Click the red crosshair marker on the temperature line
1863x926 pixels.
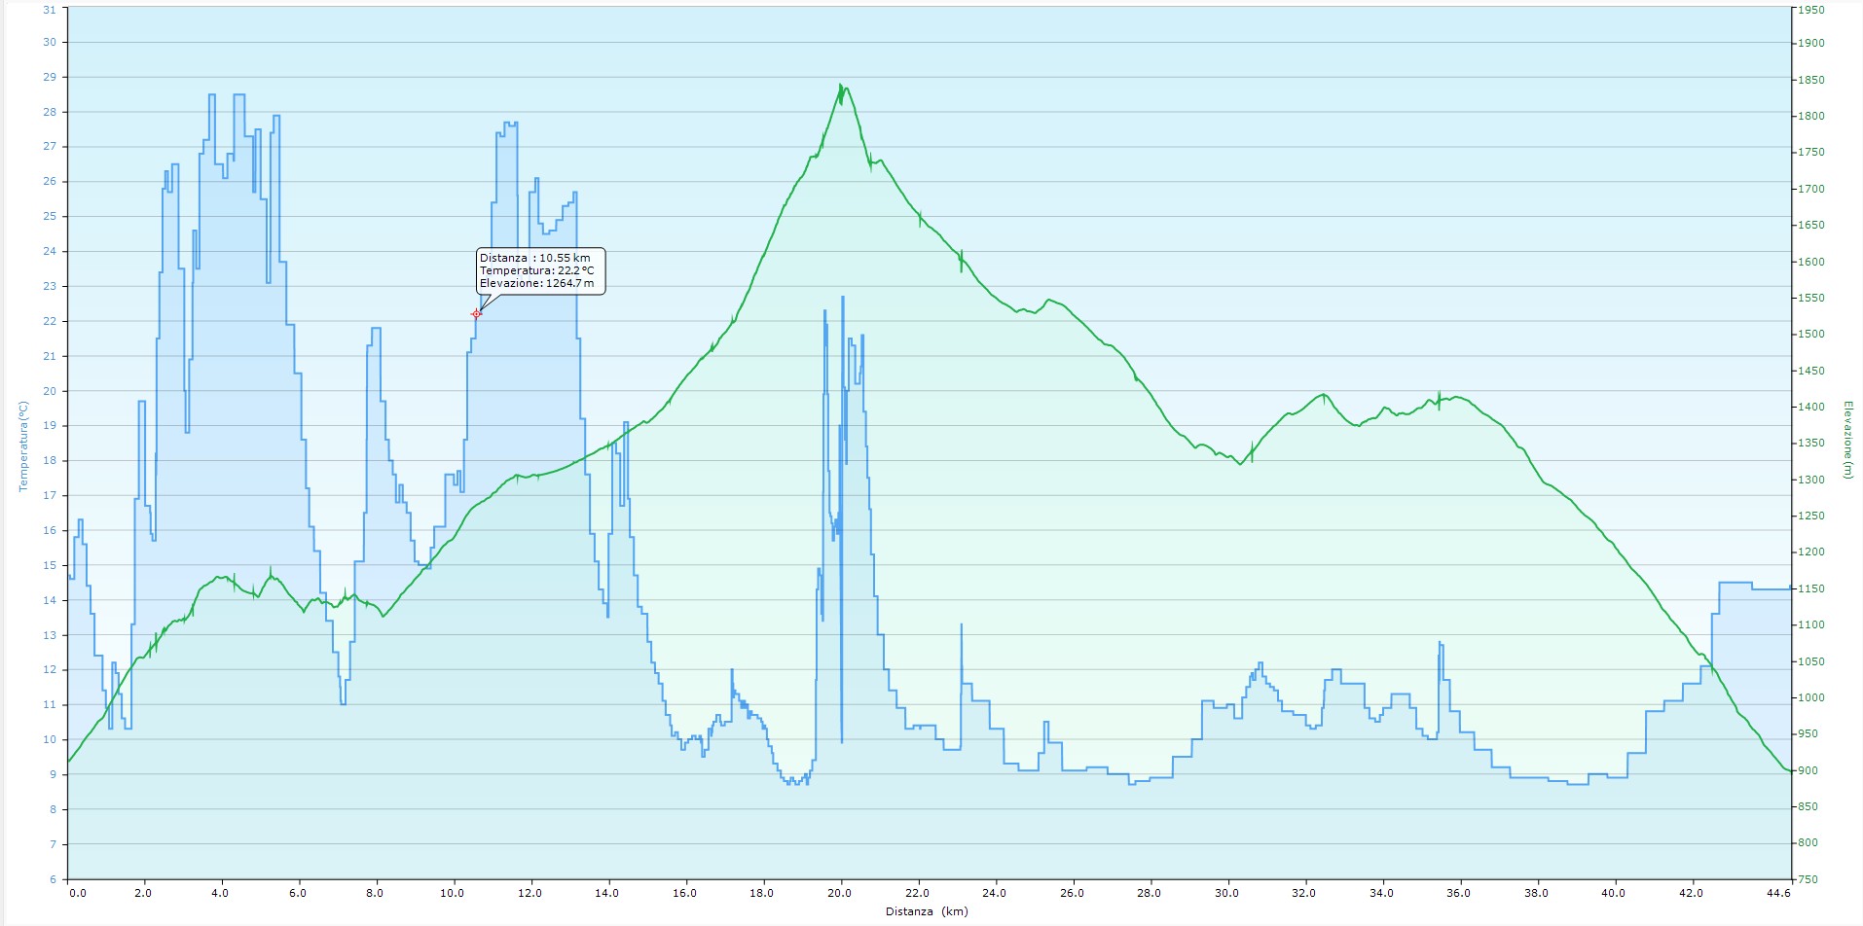(x=476, y=313)
